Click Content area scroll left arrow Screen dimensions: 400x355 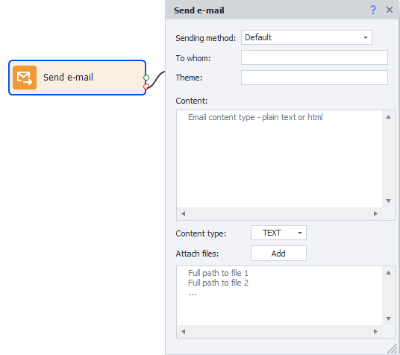183,214
